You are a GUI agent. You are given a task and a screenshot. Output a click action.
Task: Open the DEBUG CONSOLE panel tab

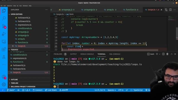87,54
